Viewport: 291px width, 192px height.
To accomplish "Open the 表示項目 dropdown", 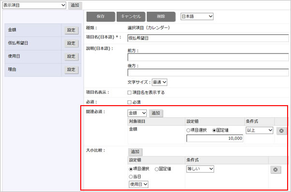I will click(34, 5).
